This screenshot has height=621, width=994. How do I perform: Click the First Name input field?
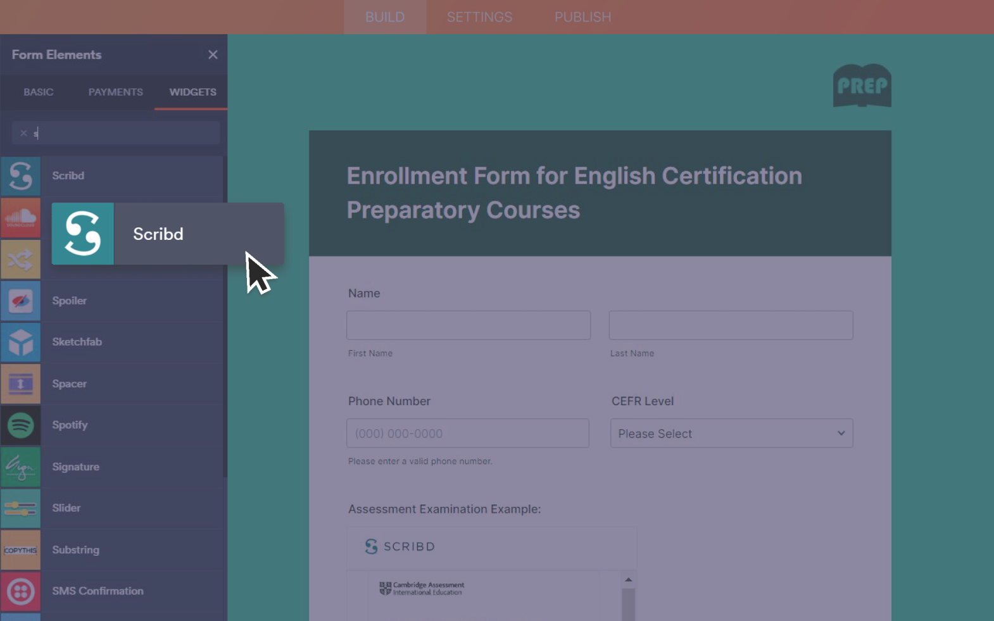click(469, 325)
